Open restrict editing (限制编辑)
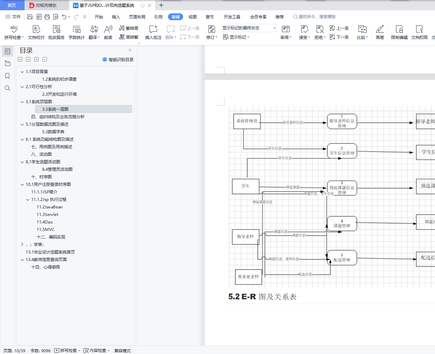 coord(399,32)
